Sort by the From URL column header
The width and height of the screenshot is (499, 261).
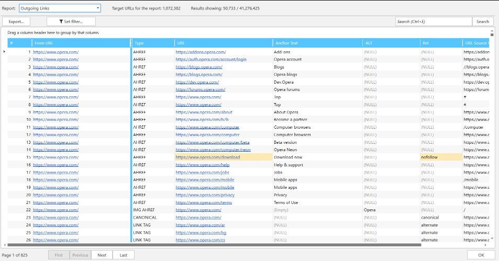81,43
